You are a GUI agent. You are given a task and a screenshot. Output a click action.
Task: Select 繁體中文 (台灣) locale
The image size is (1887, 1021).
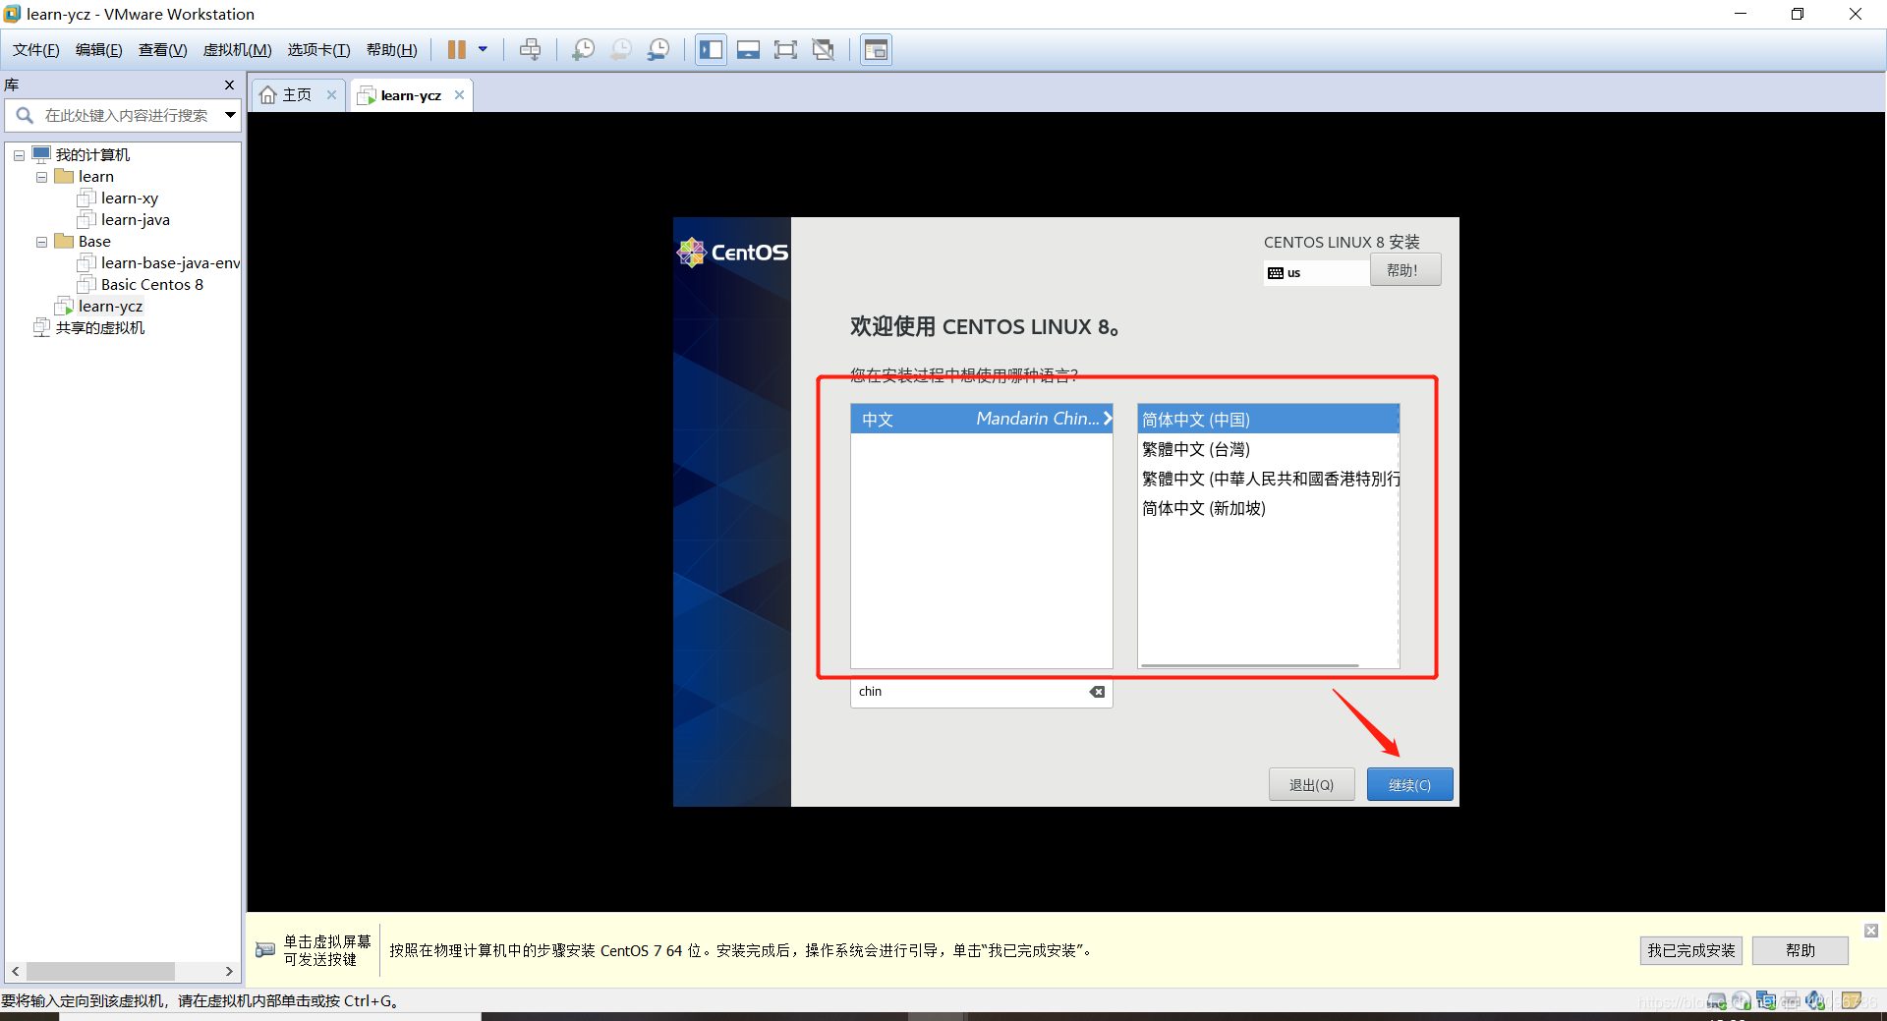pos(1268,449)
